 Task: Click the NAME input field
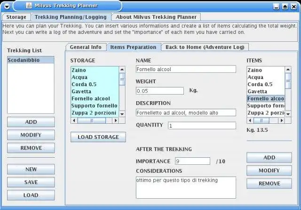(x=186, y=69)
